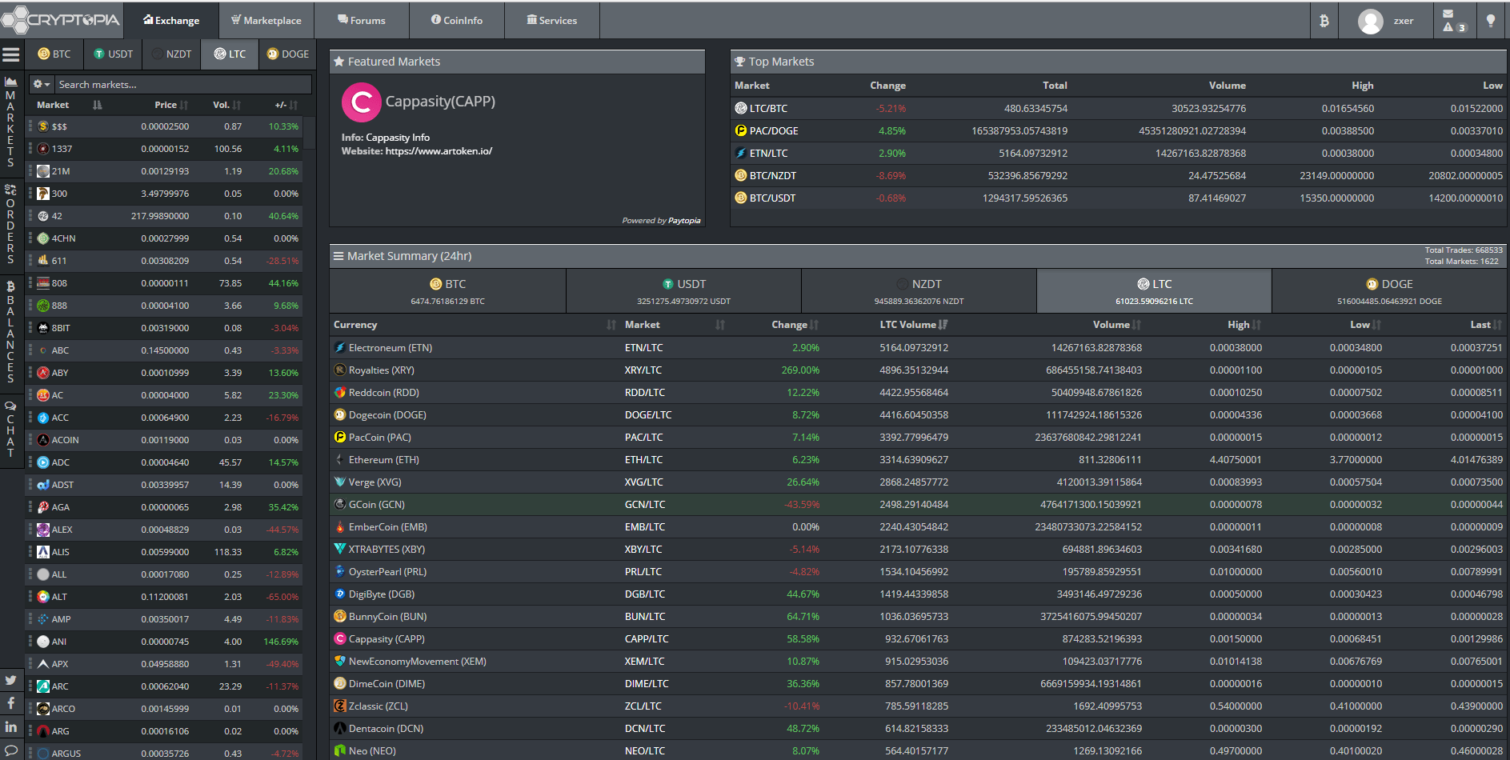
Task: Open the hamburger menu in sidebar
Action: tap(11, 54)
